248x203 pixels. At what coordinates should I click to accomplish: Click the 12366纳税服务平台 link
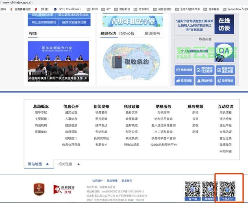163,145
